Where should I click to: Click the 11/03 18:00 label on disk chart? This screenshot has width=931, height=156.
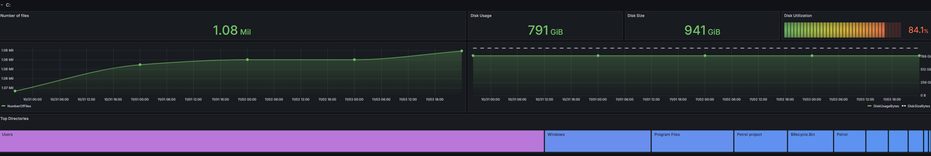pos(892,99)
